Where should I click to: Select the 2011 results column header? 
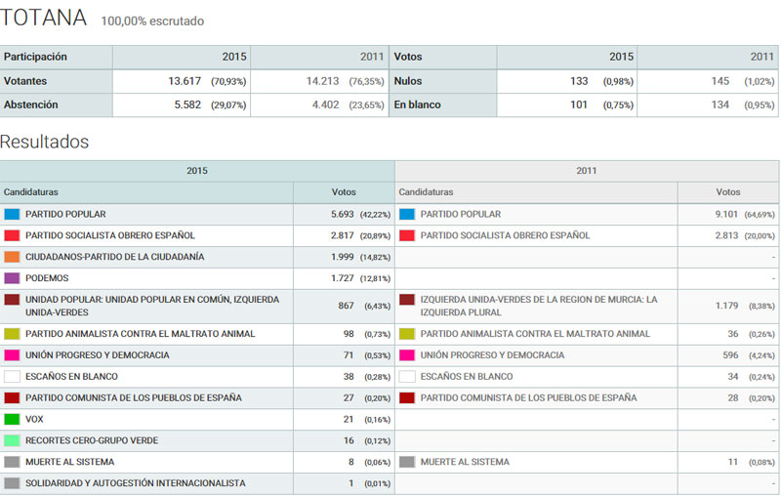(587, 171)
